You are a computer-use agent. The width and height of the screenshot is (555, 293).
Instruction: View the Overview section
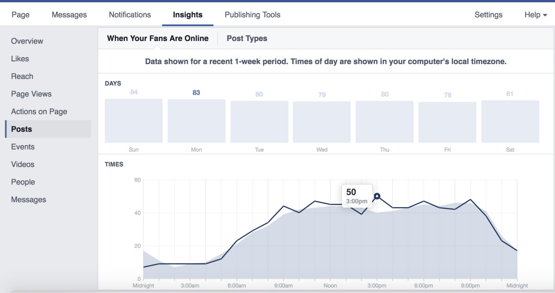(x=27, y=41)
